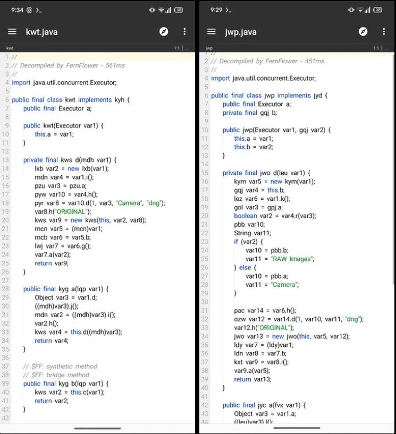The width and height of the screenshot is (396, 434).
Task: Click '// $FF: synthetic method' comment
Action: [x=60, y=367]
